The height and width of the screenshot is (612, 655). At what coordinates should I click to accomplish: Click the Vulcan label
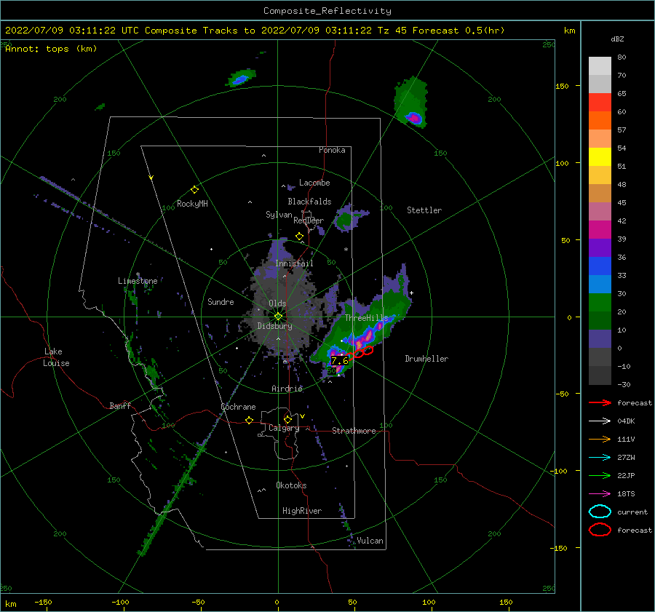370,541
